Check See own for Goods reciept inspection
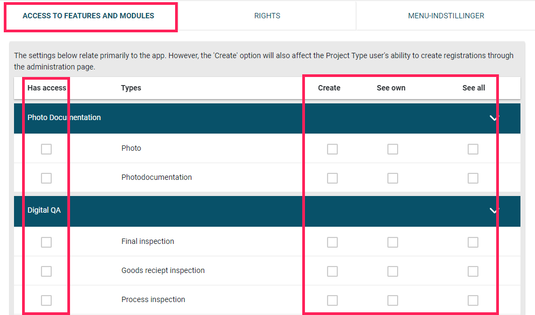Image resolution: width=535 pixels, height=315 pixels. click(393, 271)
